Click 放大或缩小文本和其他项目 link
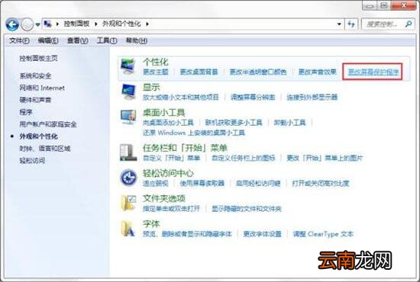The width and height of the screenshot is (420, 282). (181, 97)
